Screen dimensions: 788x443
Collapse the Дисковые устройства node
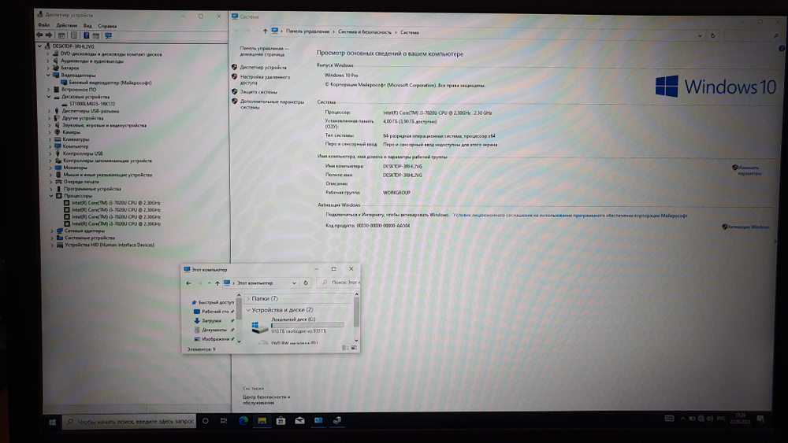click(x=49, y=96)
